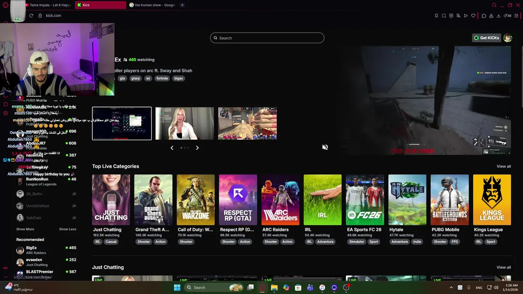
Task: Click Windows taskbar Search box
Action: [213, 287]
